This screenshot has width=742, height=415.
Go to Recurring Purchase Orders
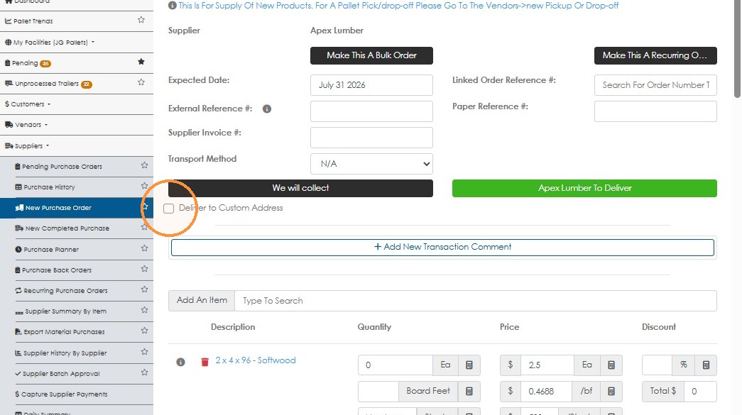click(65, 291)
